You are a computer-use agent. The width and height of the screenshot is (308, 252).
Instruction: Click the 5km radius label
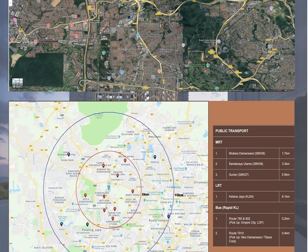(x=145, y=194)
